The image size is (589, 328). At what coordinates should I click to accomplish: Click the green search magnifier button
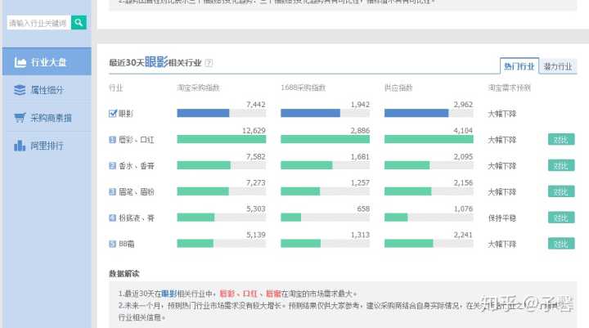[x=79, y=23]
